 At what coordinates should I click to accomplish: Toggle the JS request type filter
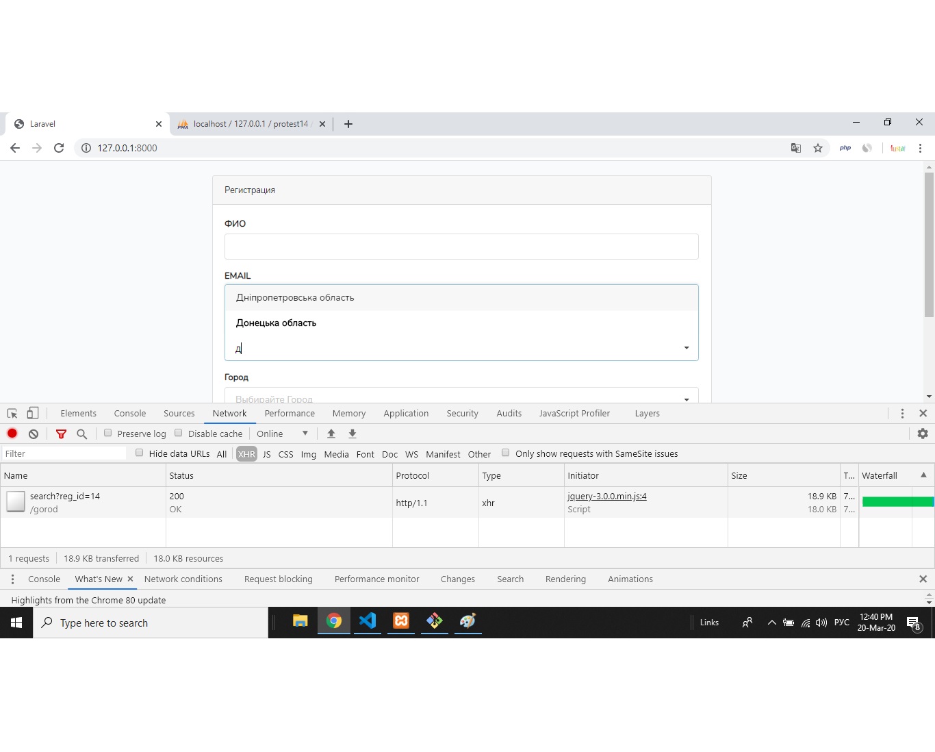[267, 454]
